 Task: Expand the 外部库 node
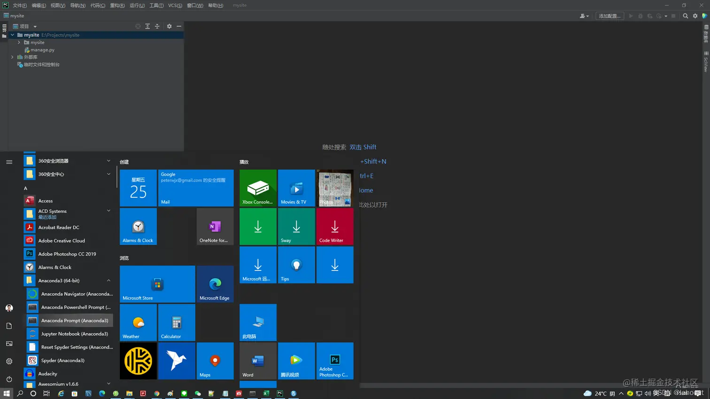click(13, 57)
